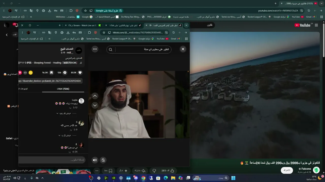The width and height of the screenshot is (325, 182).
Task: Click the Ask Google about this page chip
Action: click(x=109, y=11)
